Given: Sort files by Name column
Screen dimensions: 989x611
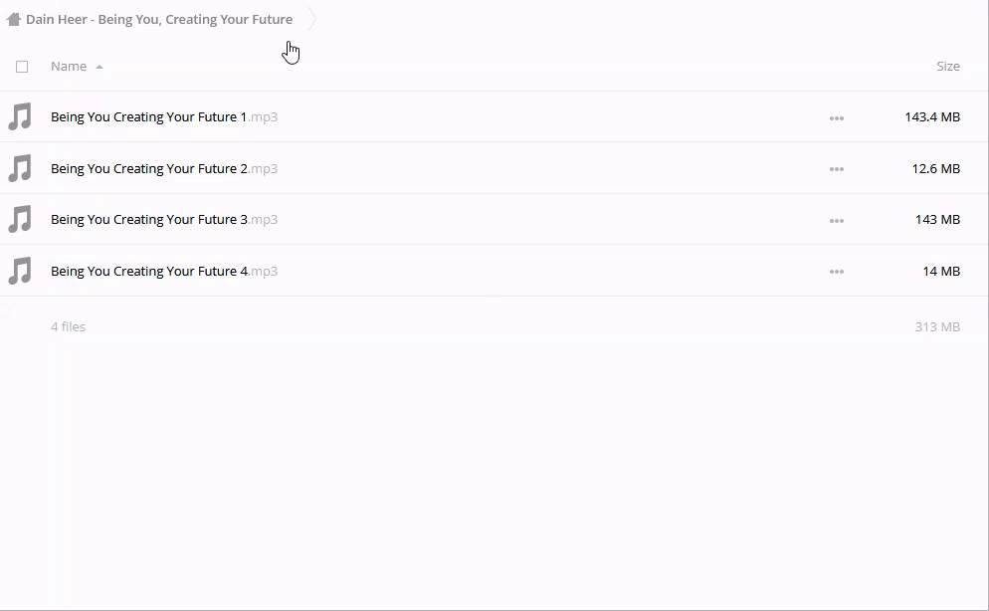Looking at the screenshot, I should point(69,66).
